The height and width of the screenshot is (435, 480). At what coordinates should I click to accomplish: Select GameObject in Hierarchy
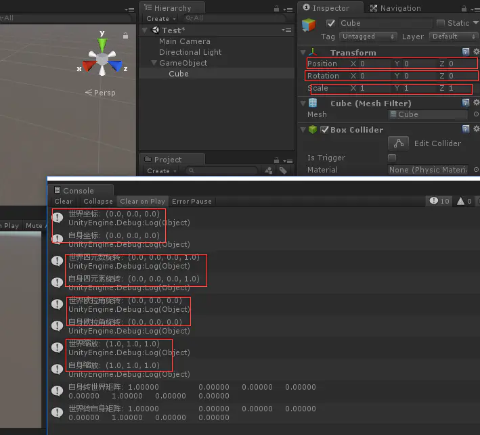(x=183, y=63)
